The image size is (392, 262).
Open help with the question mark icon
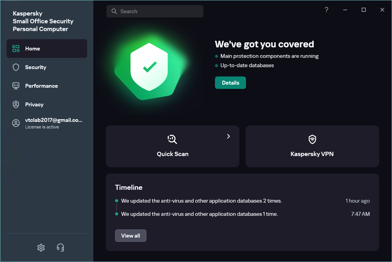327,10
